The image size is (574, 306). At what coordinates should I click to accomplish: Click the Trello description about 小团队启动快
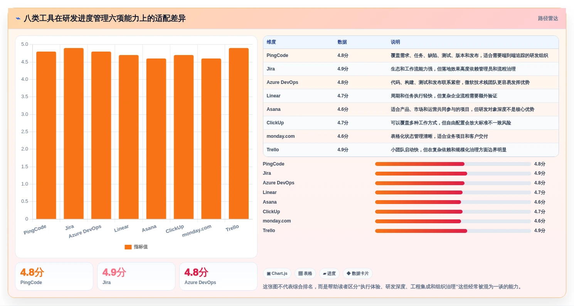click(x=448, y=150)
